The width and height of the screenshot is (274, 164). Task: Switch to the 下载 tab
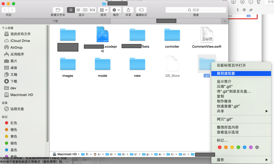[x=55, y=21]
